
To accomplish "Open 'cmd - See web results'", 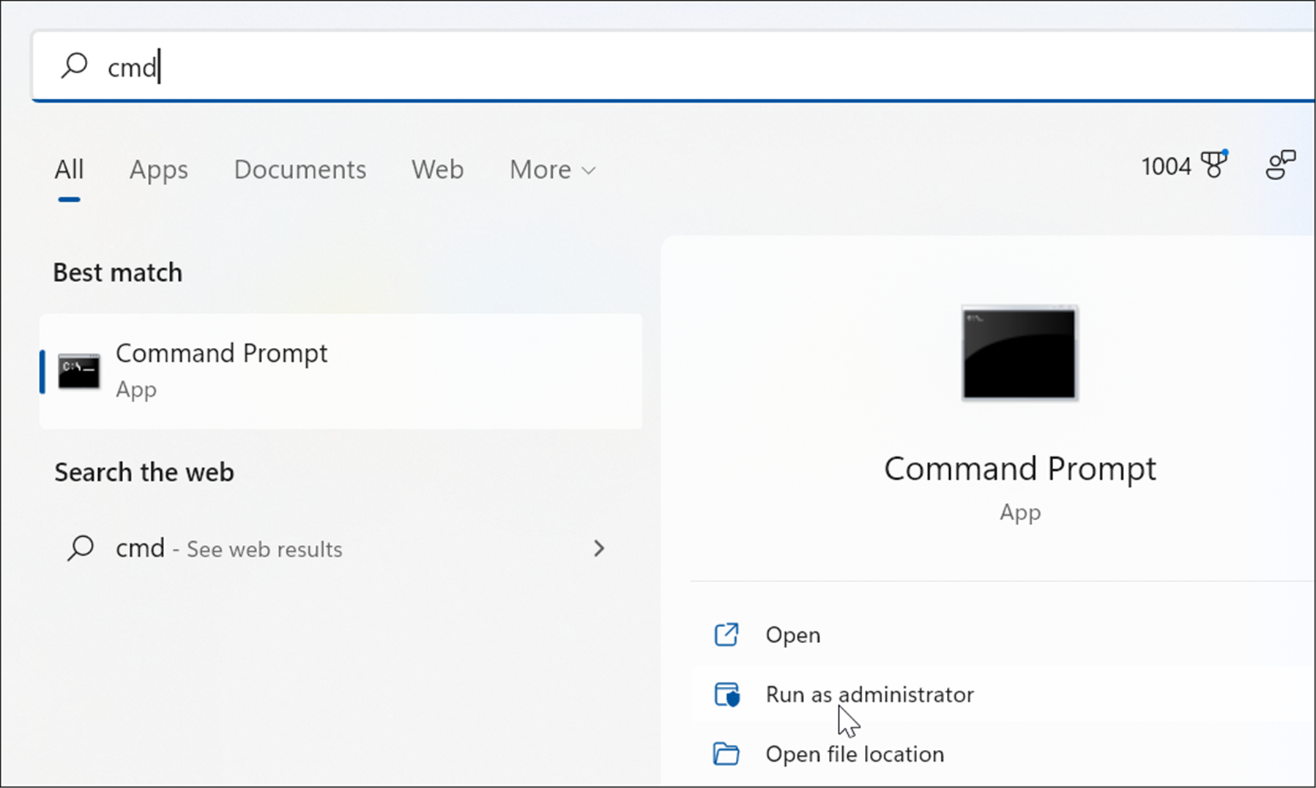I will pos(228,549).
